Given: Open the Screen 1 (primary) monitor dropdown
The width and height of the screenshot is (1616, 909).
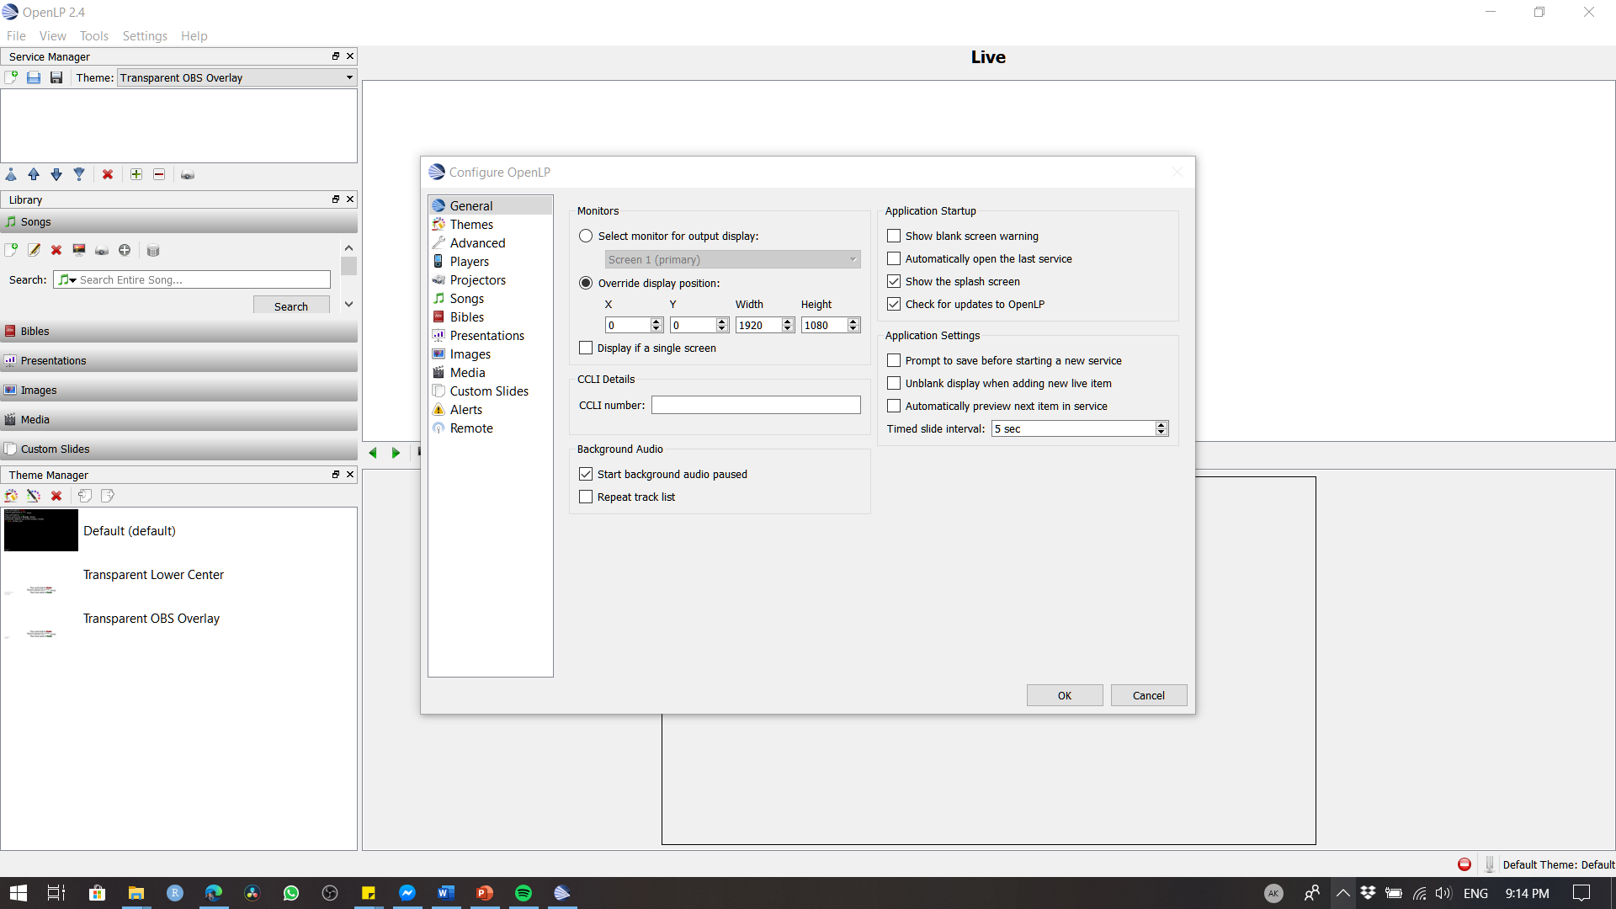Looking at the screenshot, I should click(x=853, y=259).
